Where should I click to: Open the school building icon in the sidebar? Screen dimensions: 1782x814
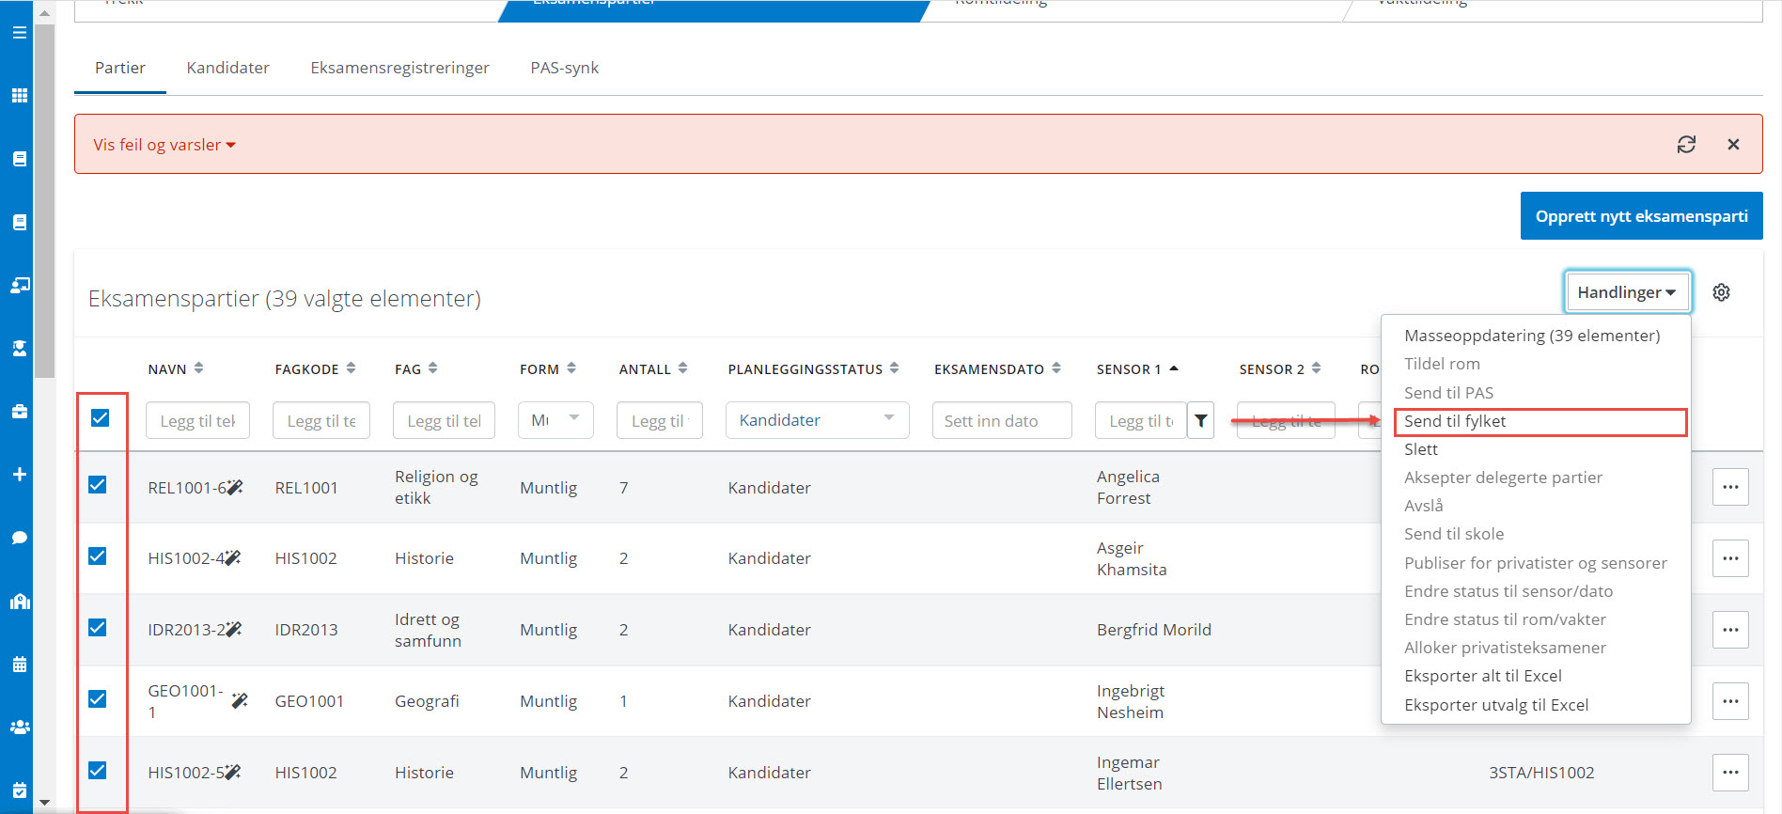[x=19, y=602]
